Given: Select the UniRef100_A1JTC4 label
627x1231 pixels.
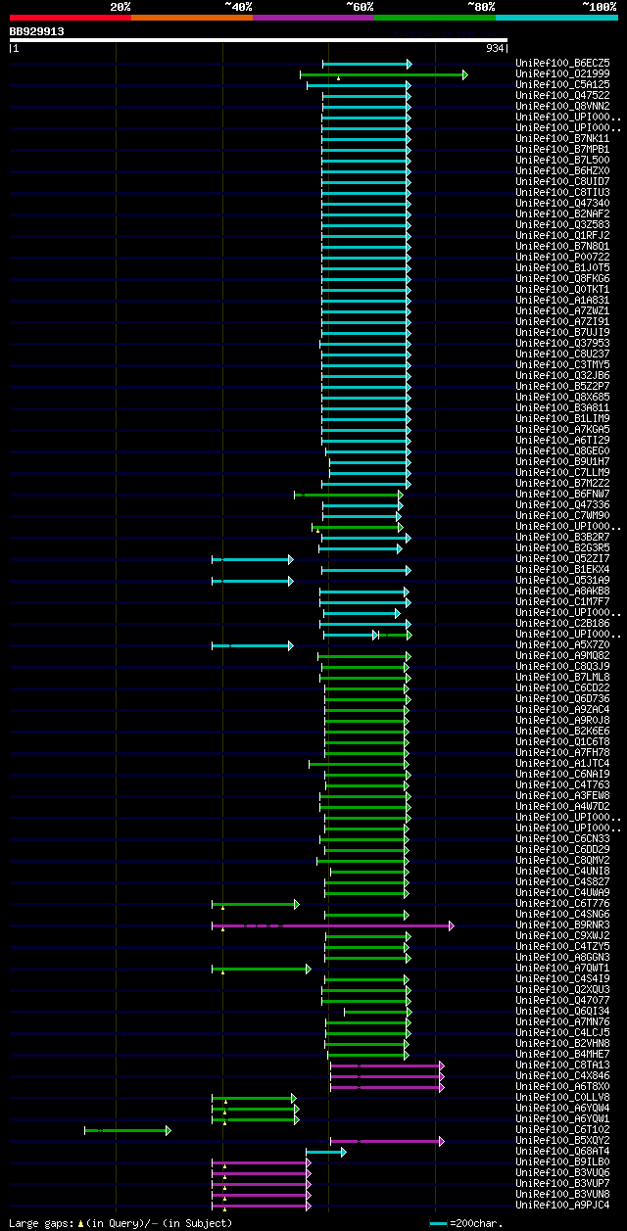Looking at the screenshot, I should point(564,764).
